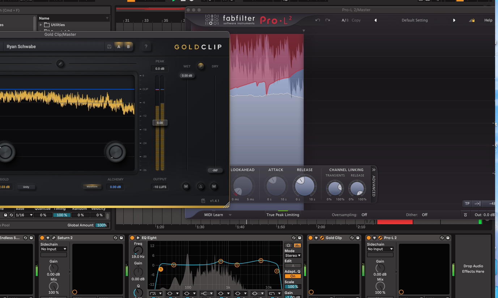Image resolution: width=498 pixels, height=298 pixels.
Task: Go to next Pro-L 2 preset
Action: [454, 20]
